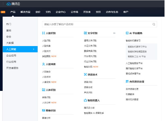Screen dimensions: 168x121
Task: Click the product name search field
Action: 97,24
